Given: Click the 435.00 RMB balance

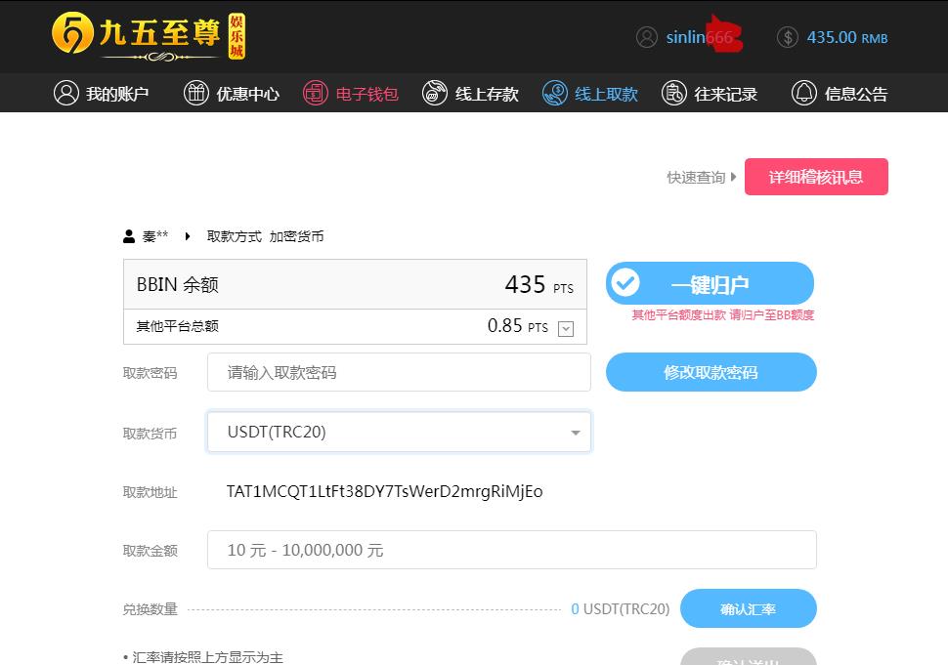Looking at the screenshot, I should pyautogui.click(x=847, y=37).
